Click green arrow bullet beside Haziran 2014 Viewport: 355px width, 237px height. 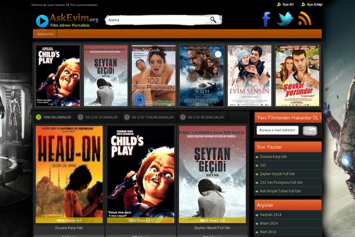pos(257,215)
